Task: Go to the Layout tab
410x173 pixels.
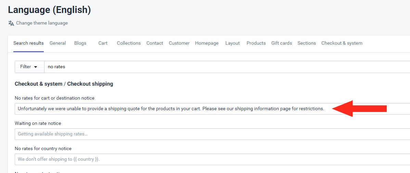Action: click(x=232, y=43)
